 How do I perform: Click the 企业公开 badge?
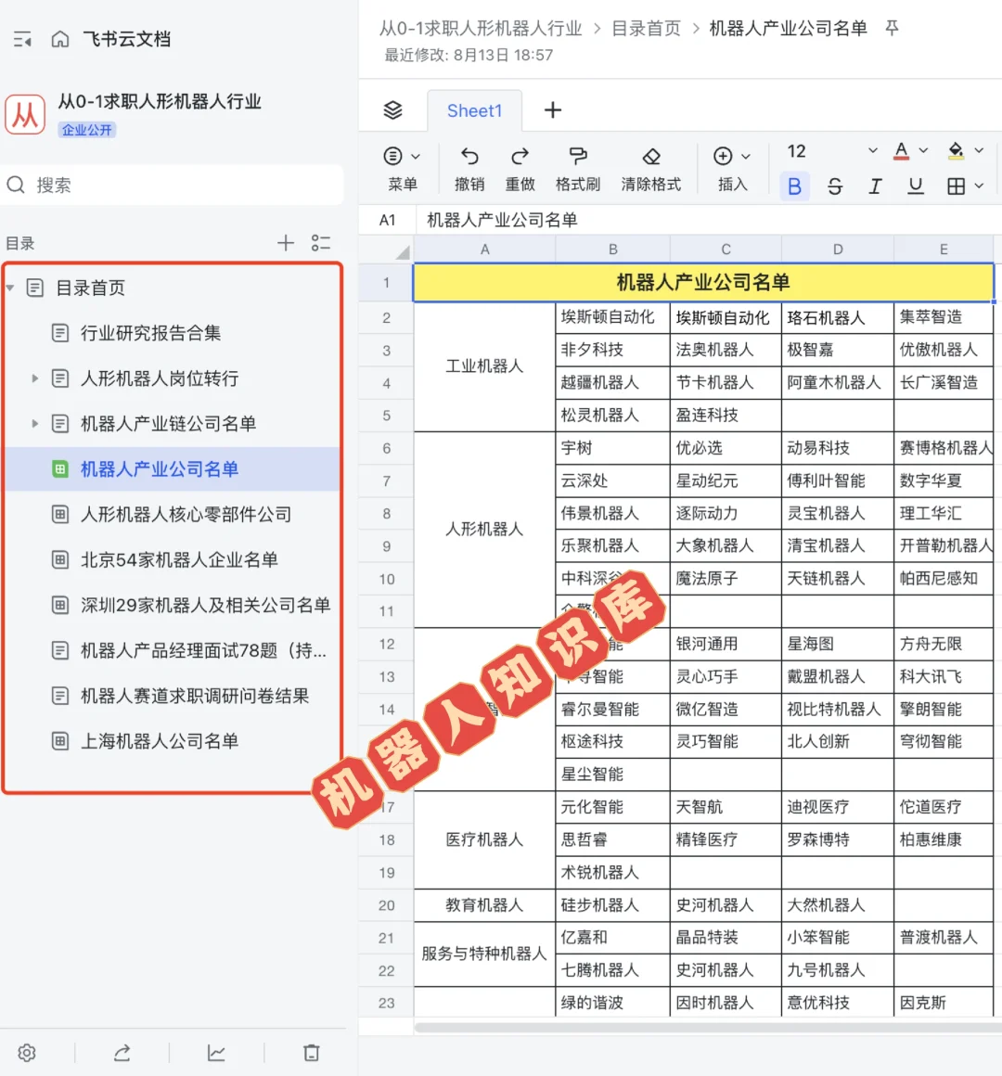(x=87, y=130)
